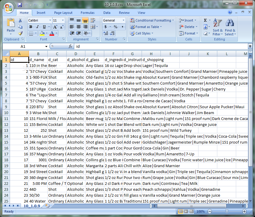Viewport: 255px width, 217px height.
Task: Zoom in with plus button
Action: click(244, 211)
